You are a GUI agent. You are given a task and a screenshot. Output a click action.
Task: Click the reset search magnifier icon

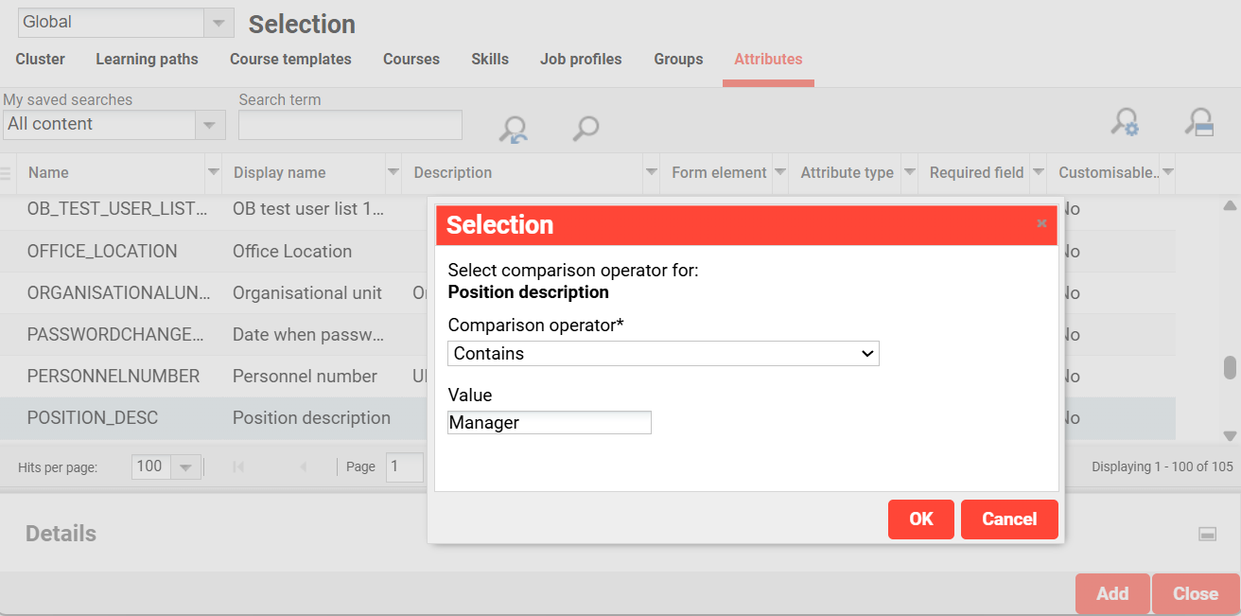point(514,129)
